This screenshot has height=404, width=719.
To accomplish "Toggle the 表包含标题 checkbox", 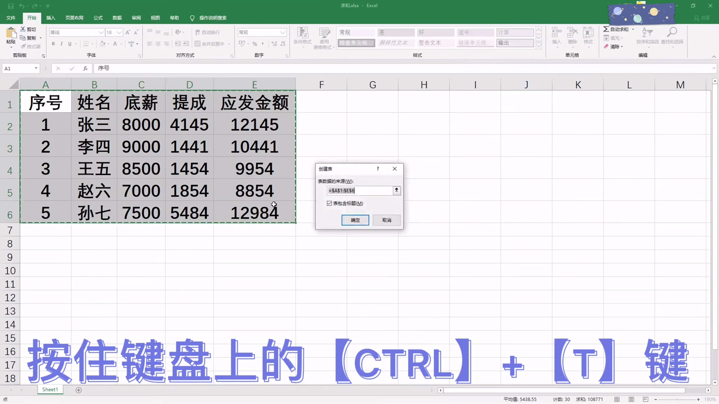I will pyautogui.click(x=329, y=204).
